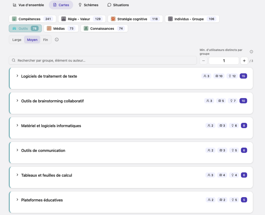This screenshot has width=265, height=215.
Task: Click total badge 10 on brainstorming collaboratif row
Action: [243, 101]
